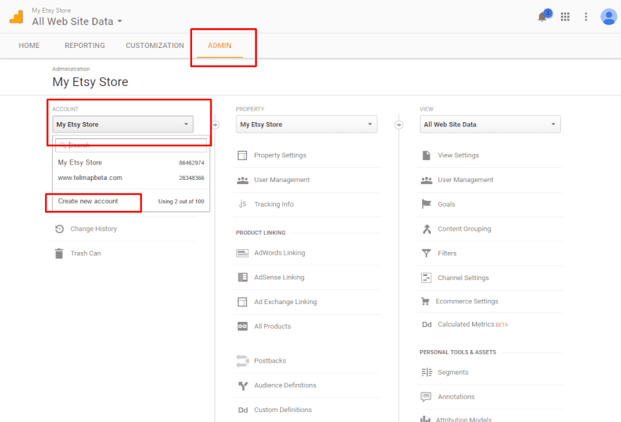Image resolution: width=621 pixels, height=422 pixels.
Task: Switch to the Reporting tab
Action: tap(85, 46)
